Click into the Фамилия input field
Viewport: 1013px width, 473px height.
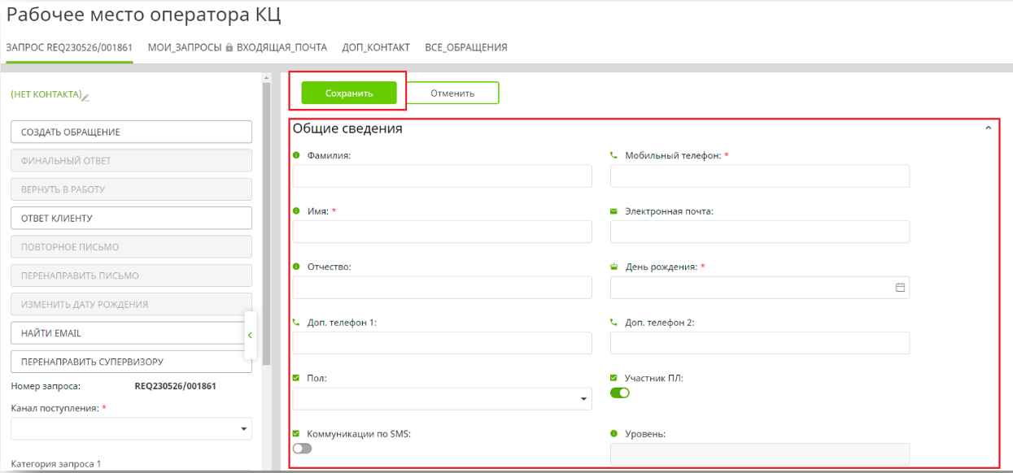click(442, 176)
